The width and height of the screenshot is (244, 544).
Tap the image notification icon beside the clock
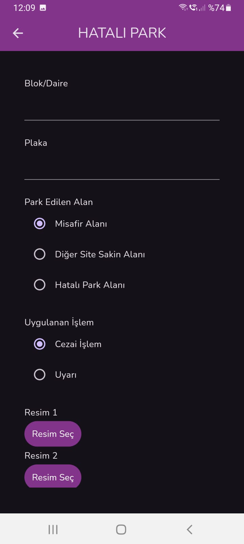pos(43,7)
